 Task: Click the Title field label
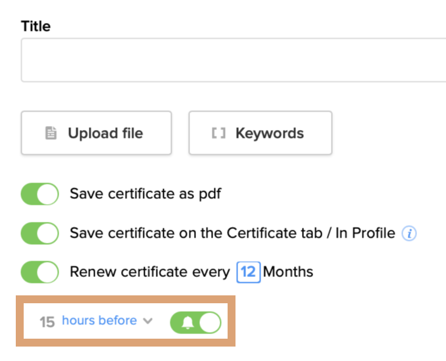(36, 26)
